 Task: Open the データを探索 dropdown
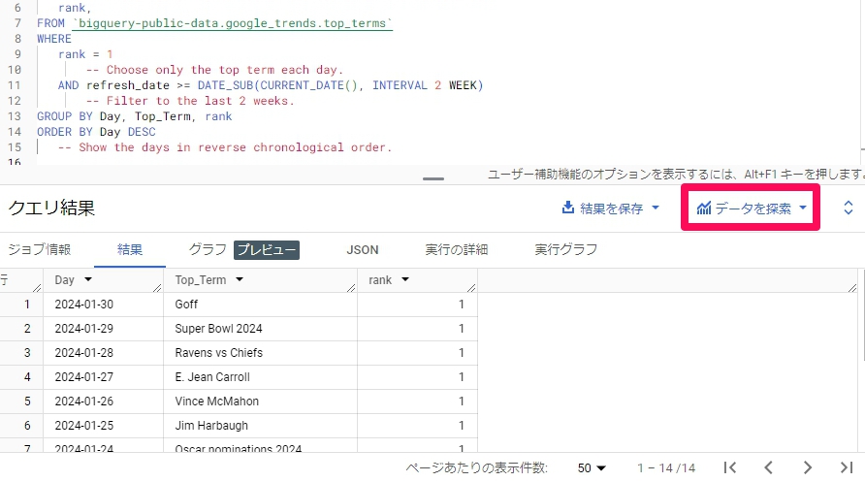tap(752, 208)
